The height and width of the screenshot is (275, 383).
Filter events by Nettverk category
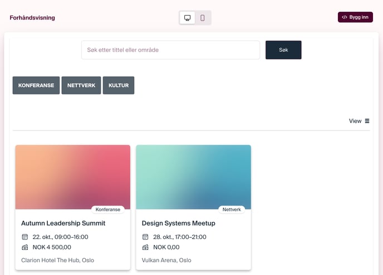81,86
